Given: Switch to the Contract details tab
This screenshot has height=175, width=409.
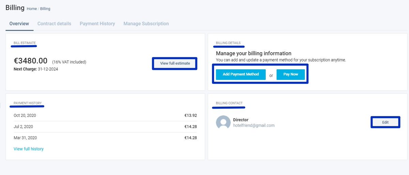Looking at the screenshot, I should point(54,24).
